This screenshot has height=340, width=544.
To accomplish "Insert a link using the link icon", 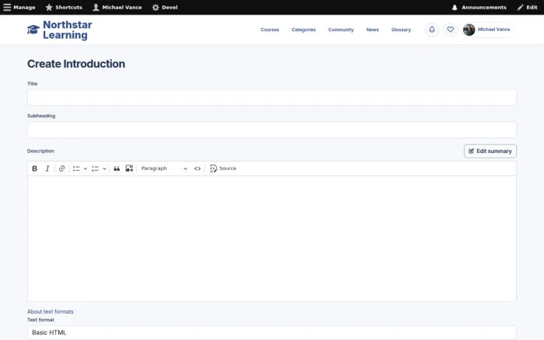I will click(61, 168).
